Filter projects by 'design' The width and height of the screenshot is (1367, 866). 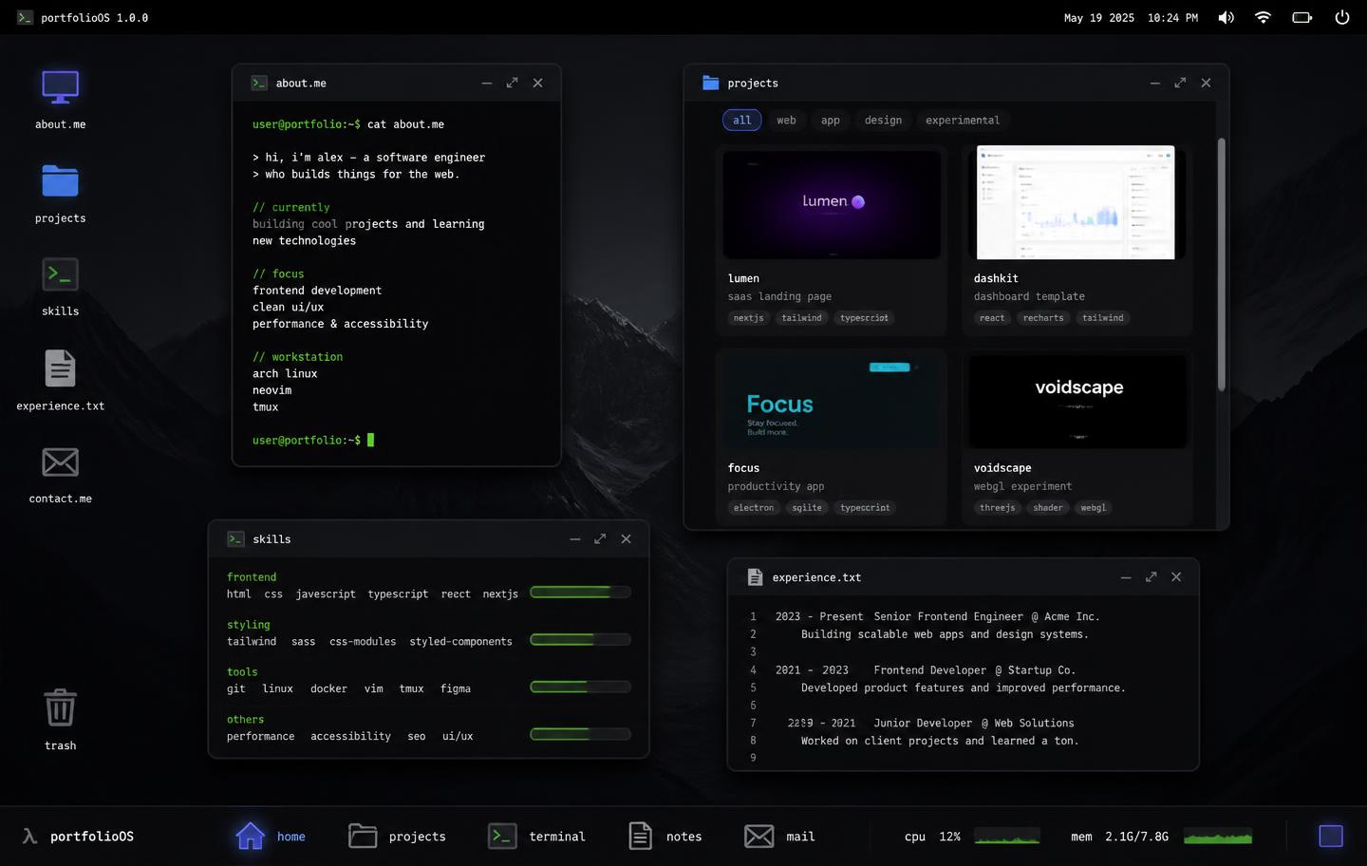[x=883, y=121]
